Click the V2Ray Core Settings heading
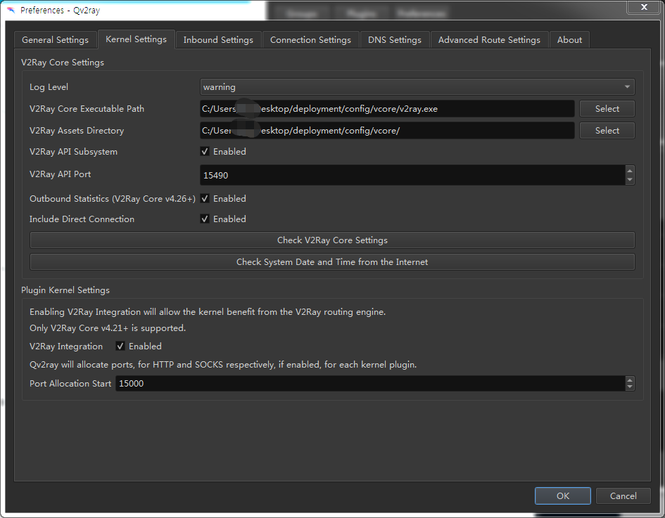The image size is (665, 518). 63,63
